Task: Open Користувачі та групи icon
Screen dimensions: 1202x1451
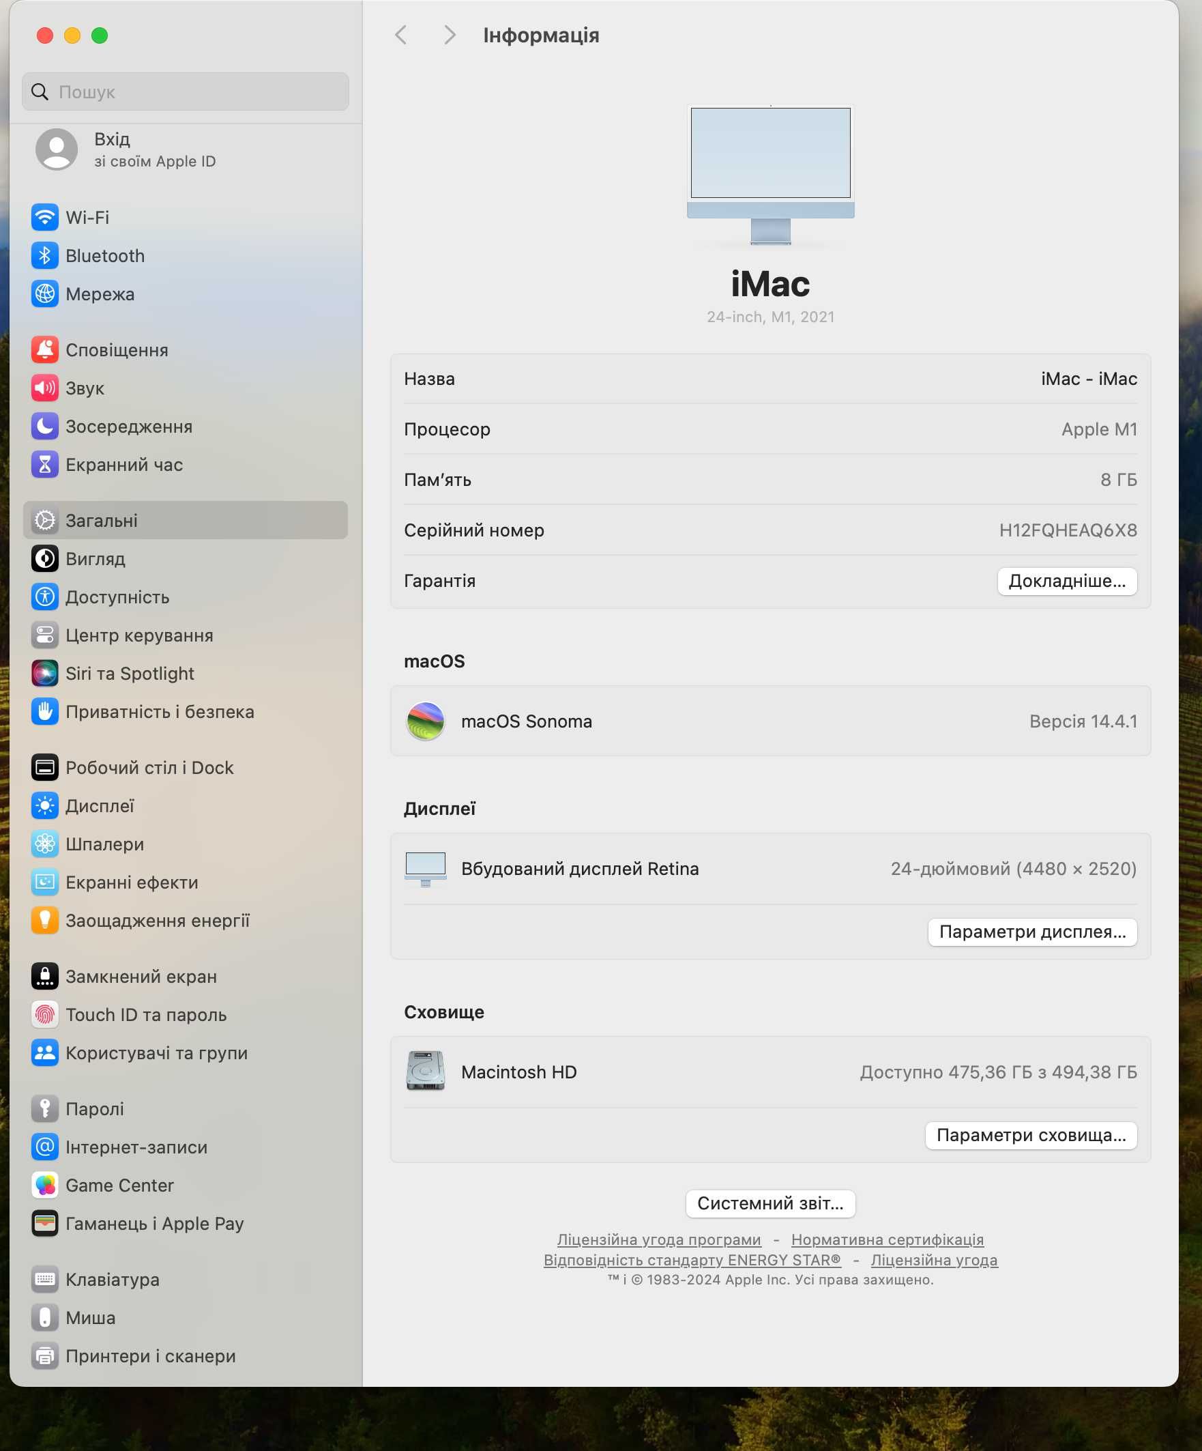Action: [x=45, y=1053]
